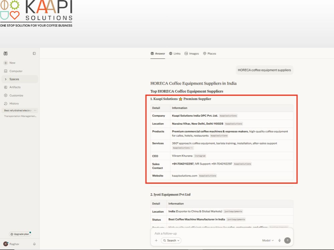Open the Raghav profile avatar

click(x=6, y=244)
